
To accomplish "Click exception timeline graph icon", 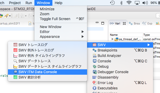I will tap(15, 56).
